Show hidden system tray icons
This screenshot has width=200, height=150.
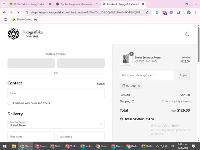click(157, 146)
